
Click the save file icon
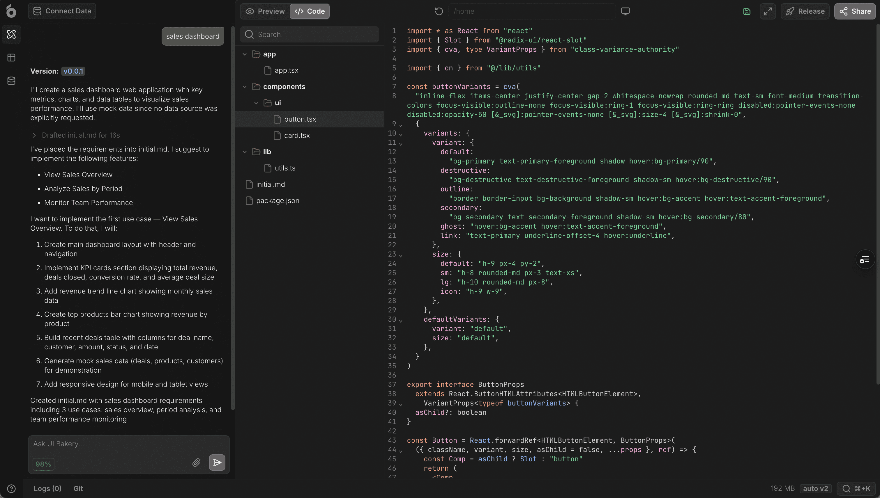click(x=747, y=11)
